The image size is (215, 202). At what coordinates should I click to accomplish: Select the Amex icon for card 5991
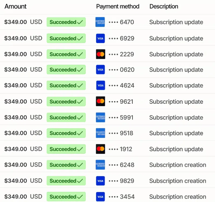100,117
